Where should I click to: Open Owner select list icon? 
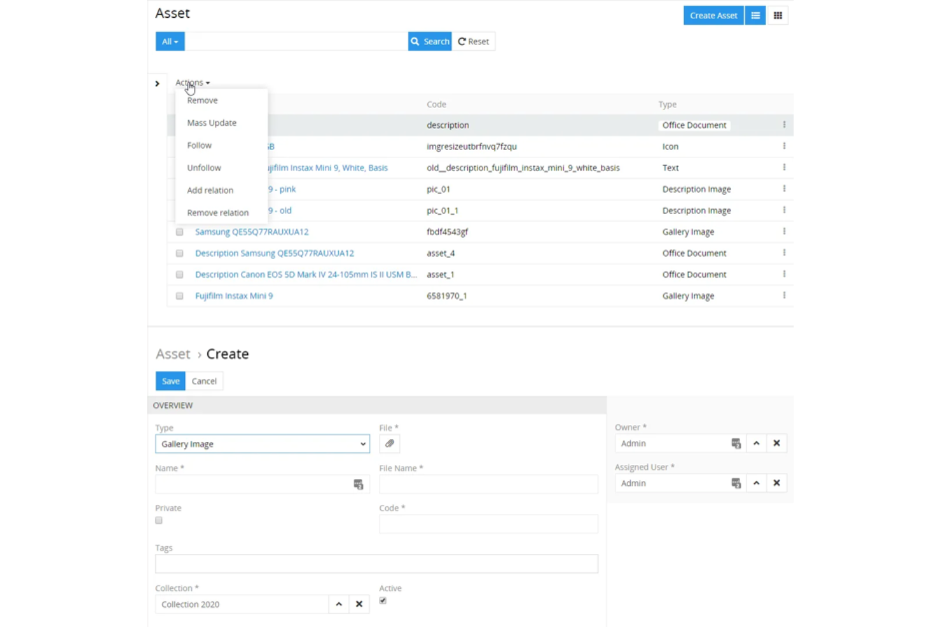(736, 443)
